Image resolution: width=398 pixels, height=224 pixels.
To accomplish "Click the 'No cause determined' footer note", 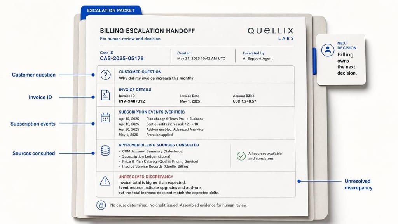I will pyautogui.click(x=179, y=205).
